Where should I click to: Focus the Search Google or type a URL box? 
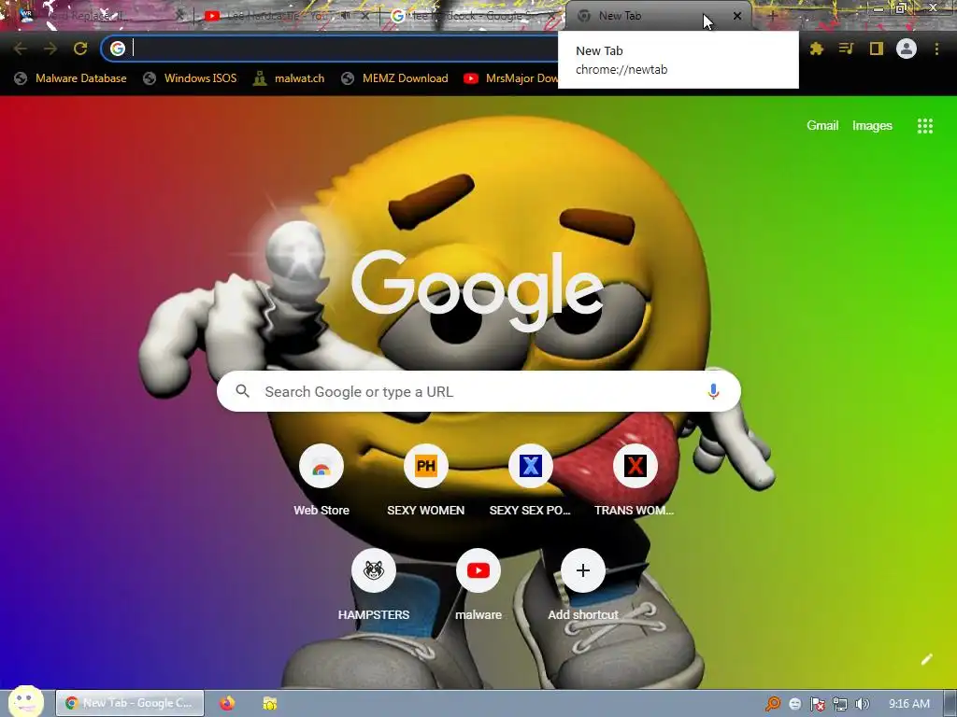tap(478, 391)
